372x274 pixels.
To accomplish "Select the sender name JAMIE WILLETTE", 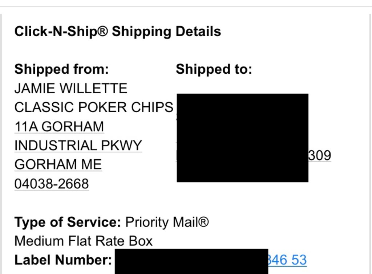I will [x=71, y=88].
